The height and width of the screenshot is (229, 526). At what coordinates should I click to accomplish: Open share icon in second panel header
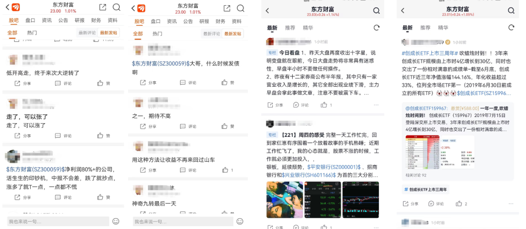coord(227,8)
